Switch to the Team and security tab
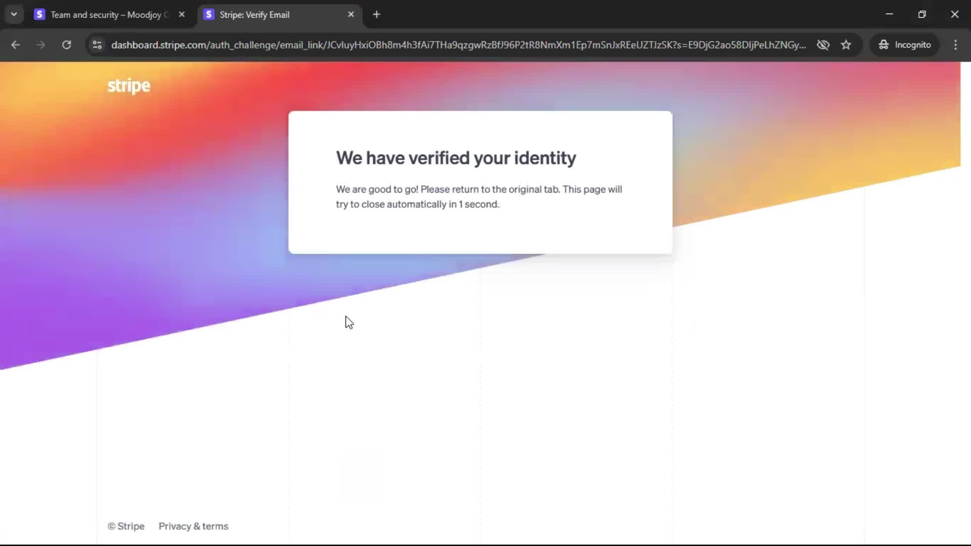971x546 pixels. tap(106, 15)
